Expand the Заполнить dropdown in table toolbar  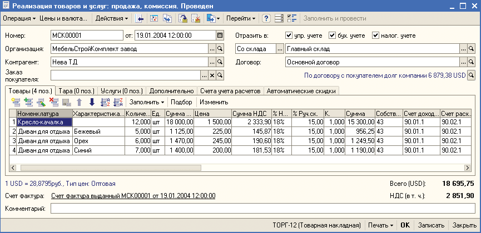[147, 102]
